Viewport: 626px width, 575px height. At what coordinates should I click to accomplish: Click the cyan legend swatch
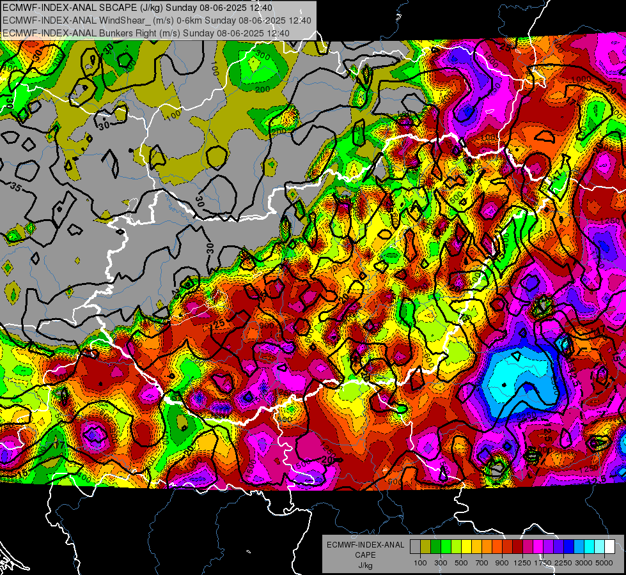[590, 546]
